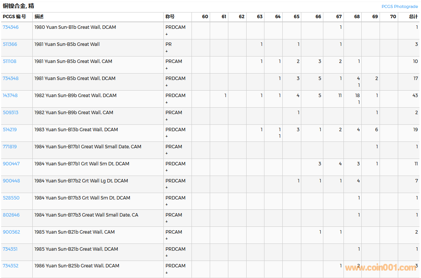Viewport: 421px width, 278px height.
Task: Click the 描述 column header
Action: (39, 17)
